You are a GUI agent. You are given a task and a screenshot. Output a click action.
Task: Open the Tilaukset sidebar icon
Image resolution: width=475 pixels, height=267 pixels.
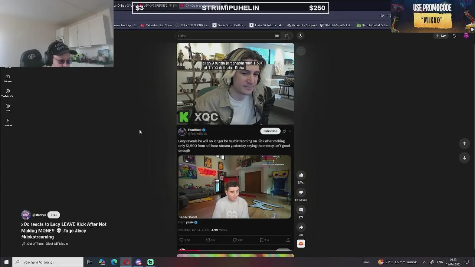pos(8,79)
